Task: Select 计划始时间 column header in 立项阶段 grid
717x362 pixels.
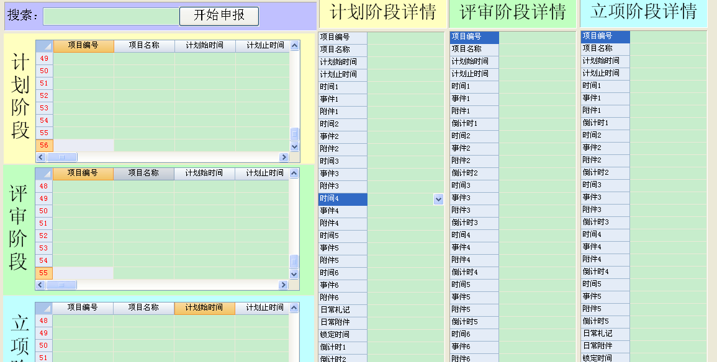Action: pos(204,308)
